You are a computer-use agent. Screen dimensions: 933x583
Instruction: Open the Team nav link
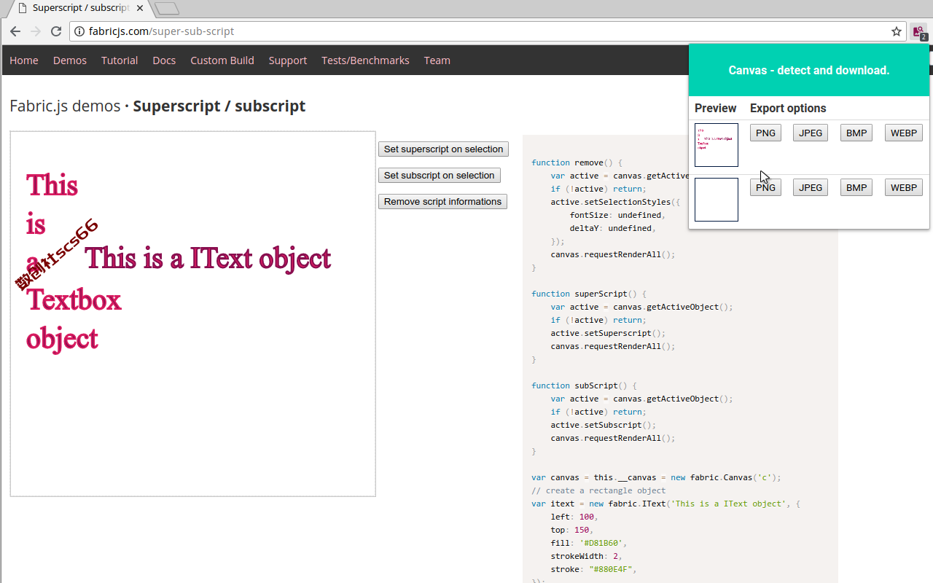(x=437, y=60)
